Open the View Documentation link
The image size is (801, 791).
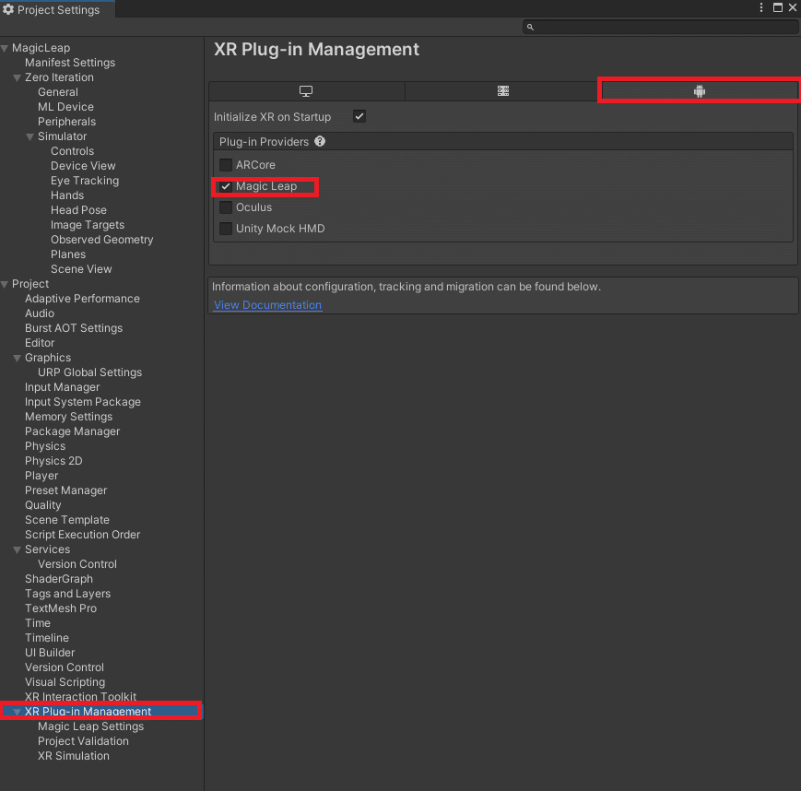pos(267,305)
